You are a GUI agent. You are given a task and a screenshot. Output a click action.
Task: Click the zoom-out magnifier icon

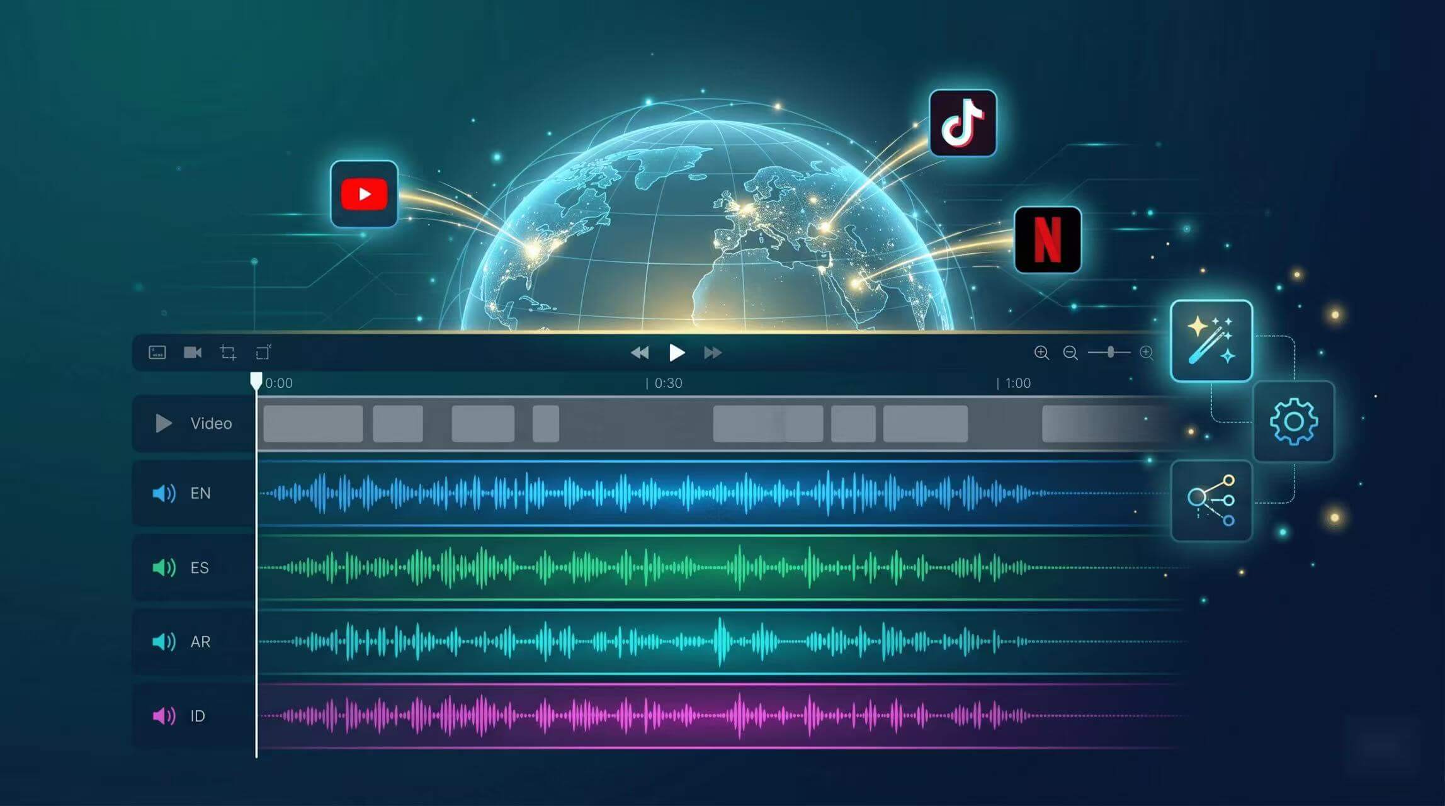click(1070, 353)
